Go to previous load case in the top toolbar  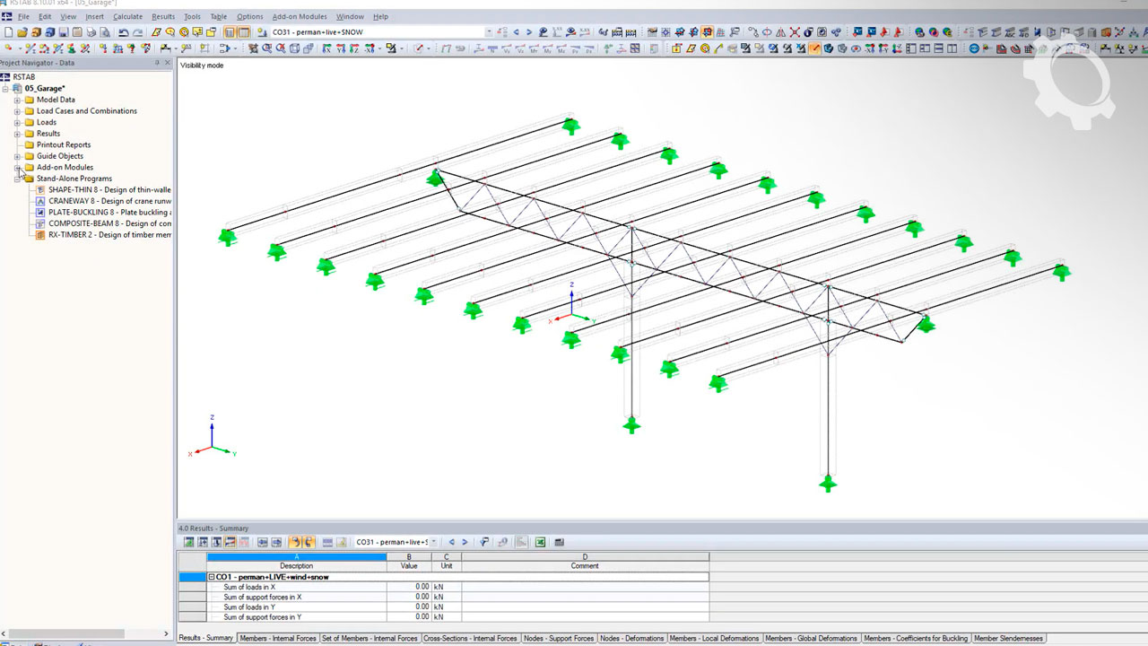pos(516,32)
